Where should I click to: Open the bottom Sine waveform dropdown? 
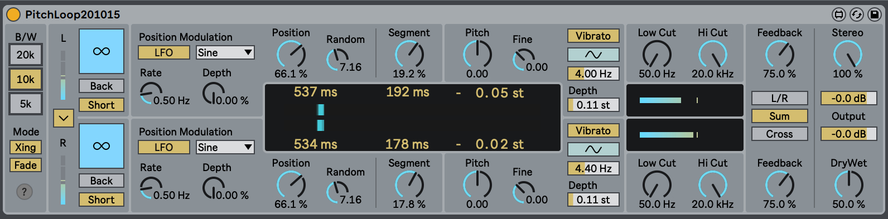tap(225, 147)
